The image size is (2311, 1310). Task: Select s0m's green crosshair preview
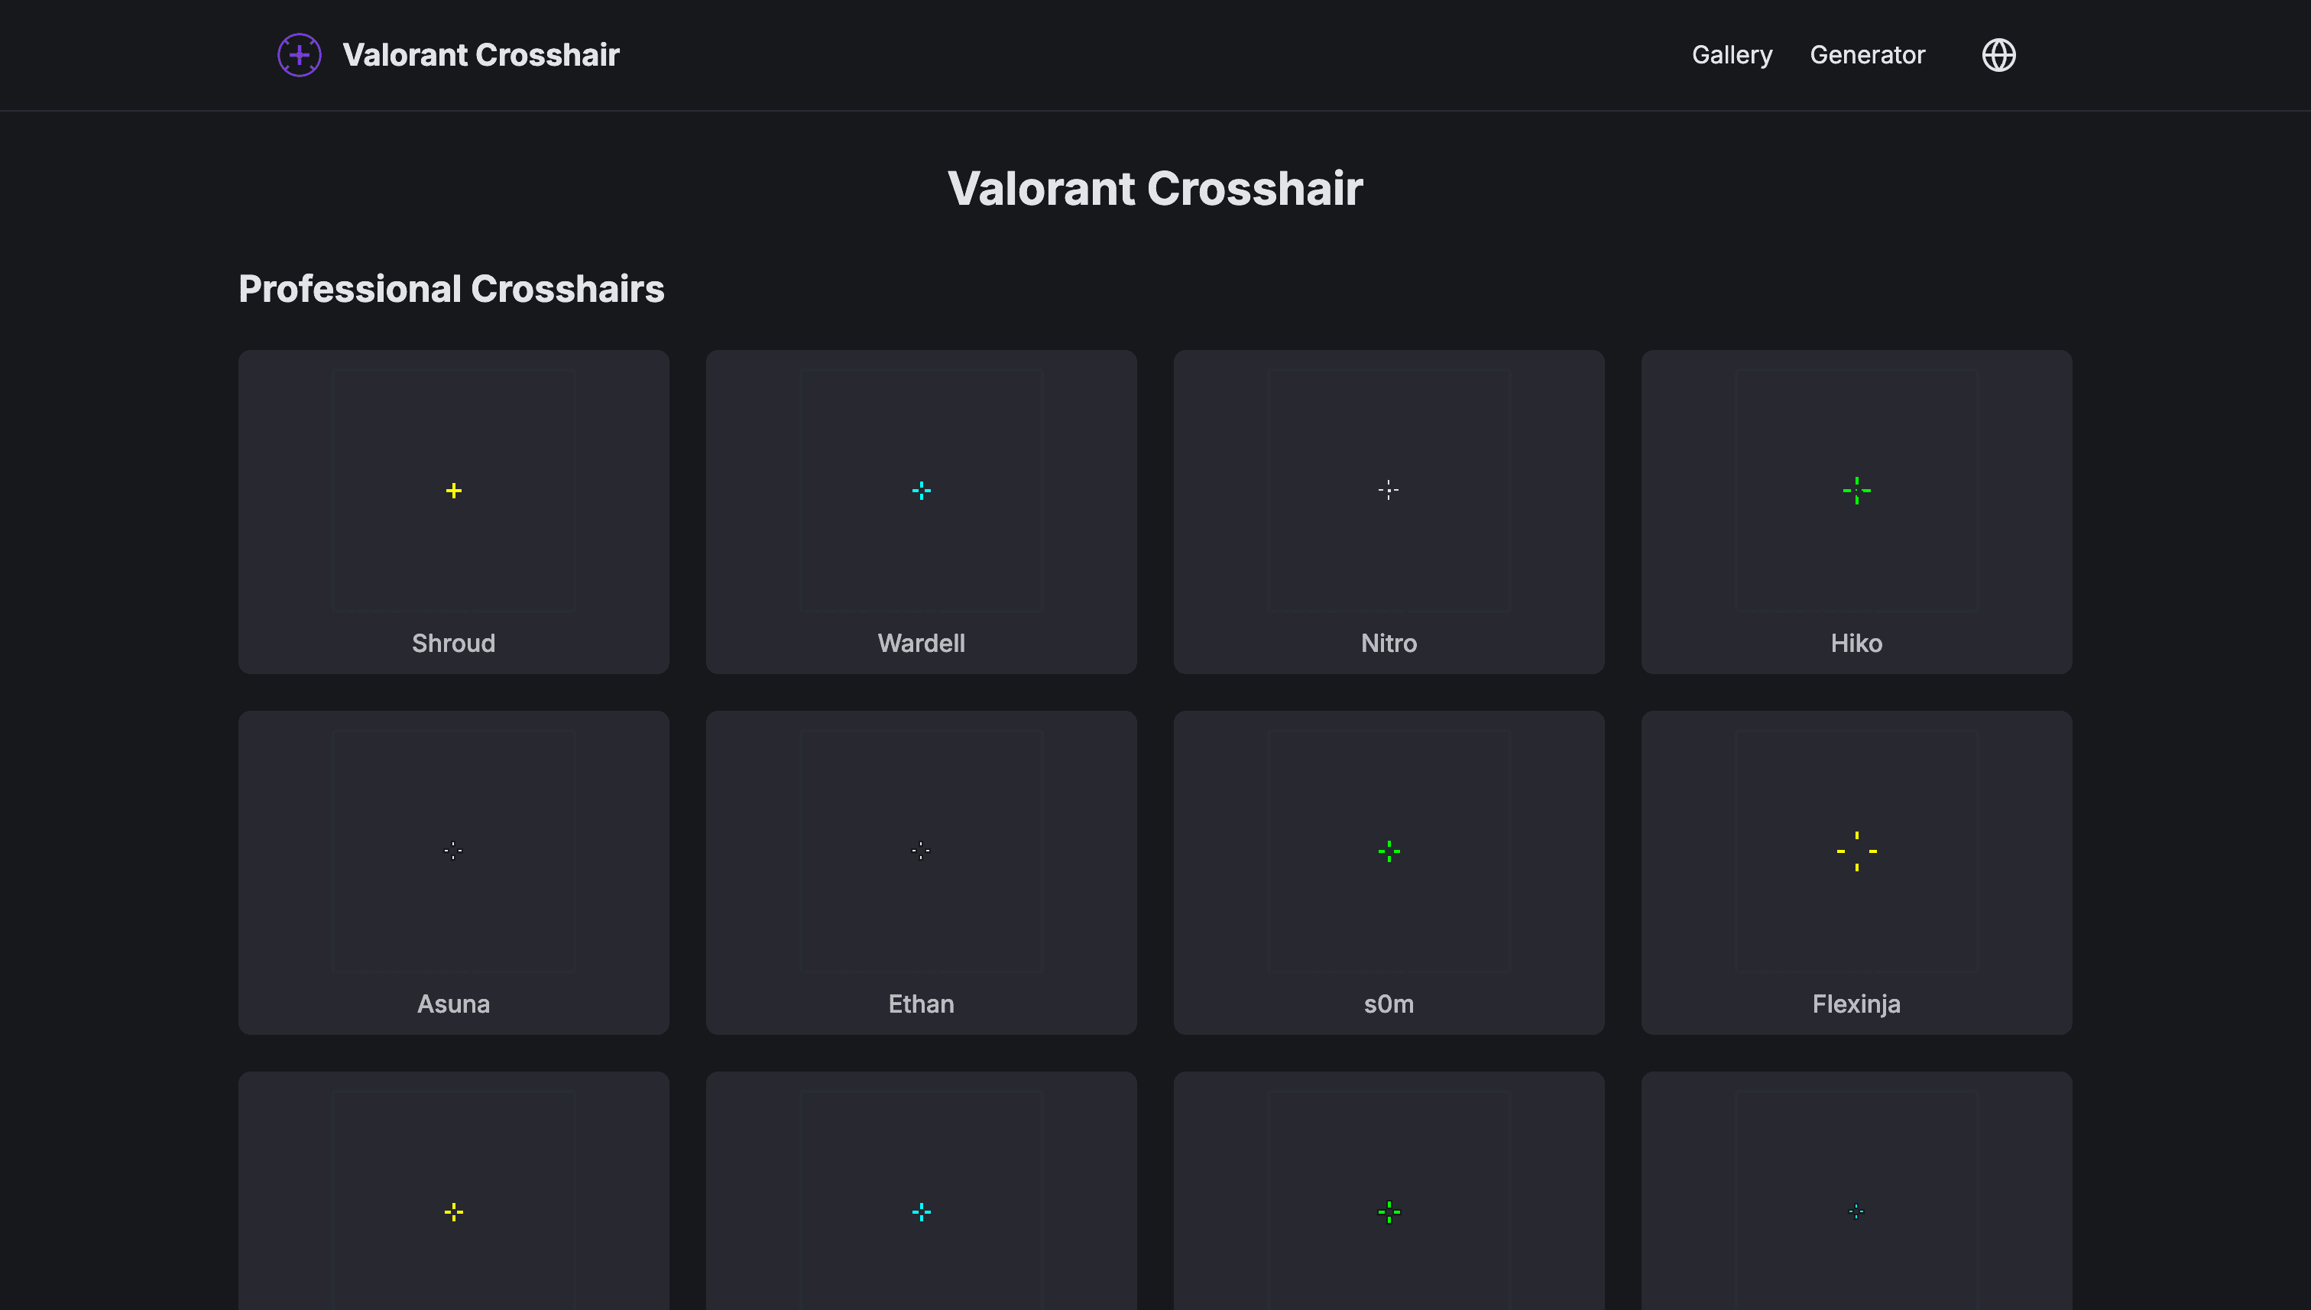1389,851
